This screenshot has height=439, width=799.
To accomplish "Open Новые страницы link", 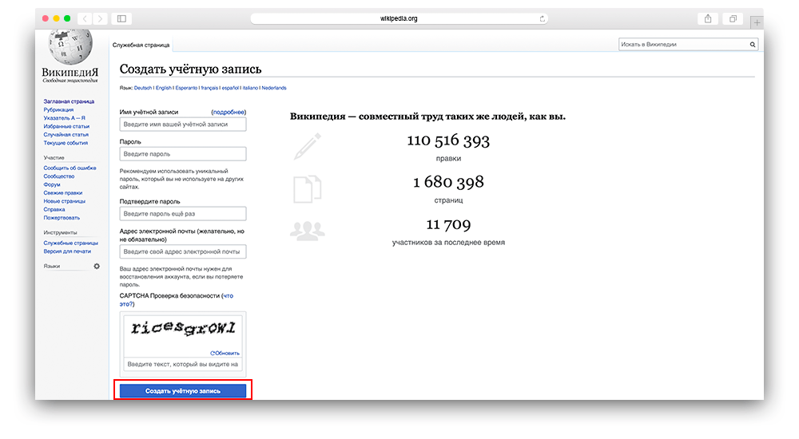I will [64, 201].
